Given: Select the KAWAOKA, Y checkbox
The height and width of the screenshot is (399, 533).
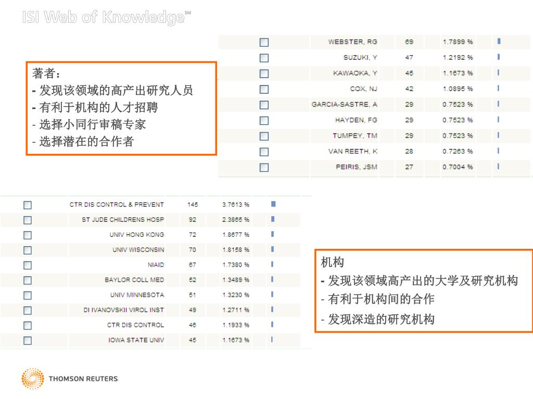Looking at the screenshot, I should pyautogui.click(x=264, y=73).
